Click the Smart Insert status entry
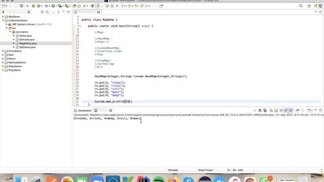This screenshot has width=324, height=182. pos(206,170)
